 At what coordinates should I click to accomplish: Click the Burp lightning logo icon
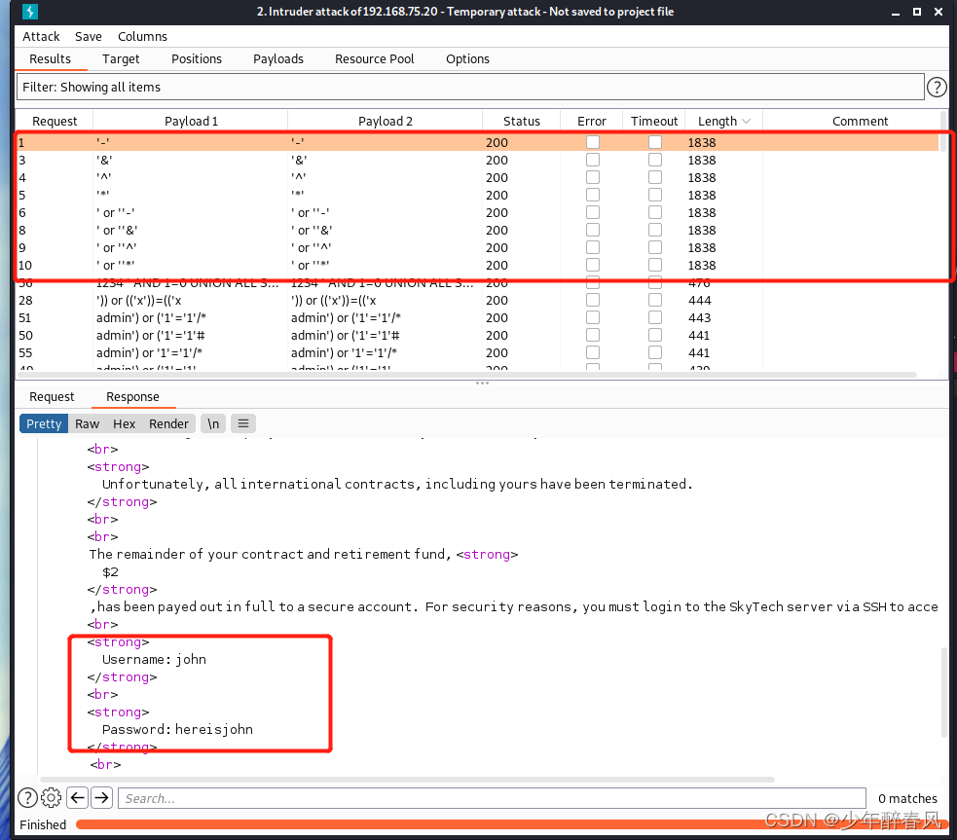[x=29, y=11]
